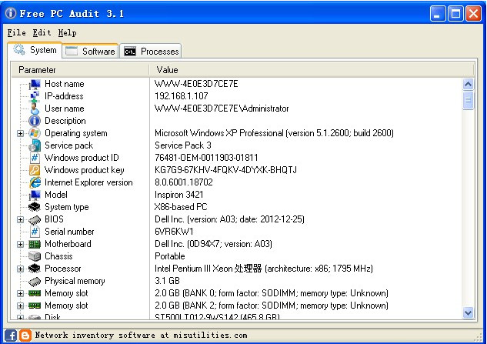Switch to the Software tab

pos(90,51)
